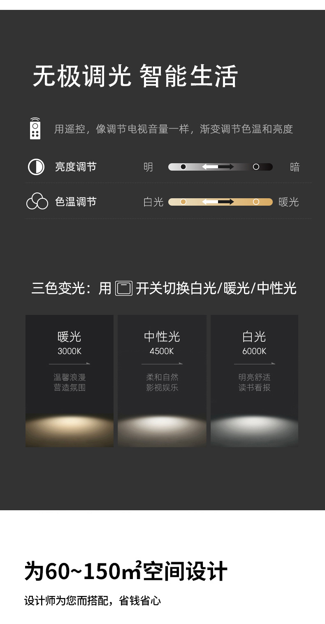Click the 亮度调节 label
Image resolution: width=325 pixels, height=624 pixels.
click(76, 167)
